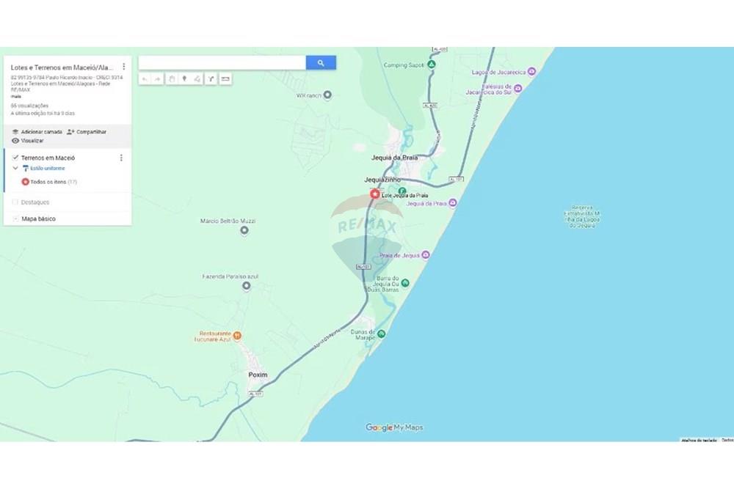Select the Undo icon in the map toolbar

pyautogui.click(x=145, y=78)
